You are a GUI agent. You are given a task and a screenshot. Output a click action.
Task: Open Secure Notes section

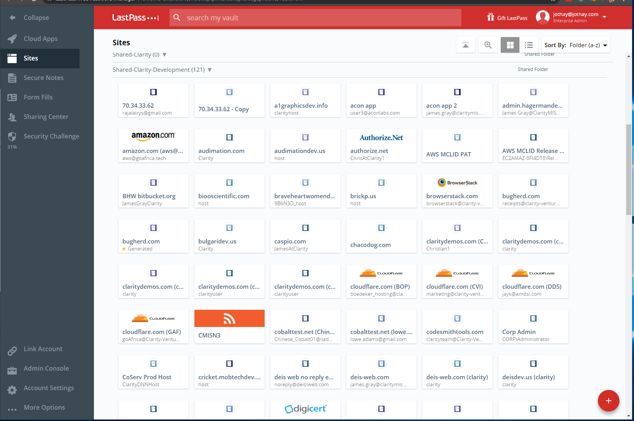(x=40, y=78)
